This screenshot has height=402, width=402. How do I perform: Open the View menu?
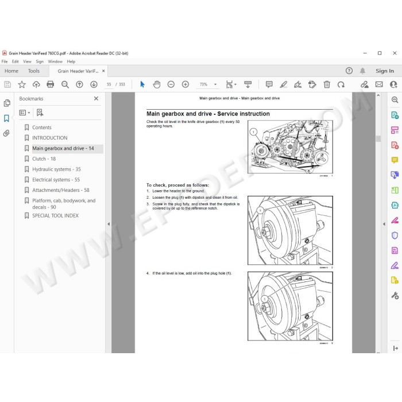click(27, 61)
